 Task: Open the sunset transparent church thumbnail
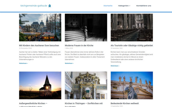tap(40, 85)
